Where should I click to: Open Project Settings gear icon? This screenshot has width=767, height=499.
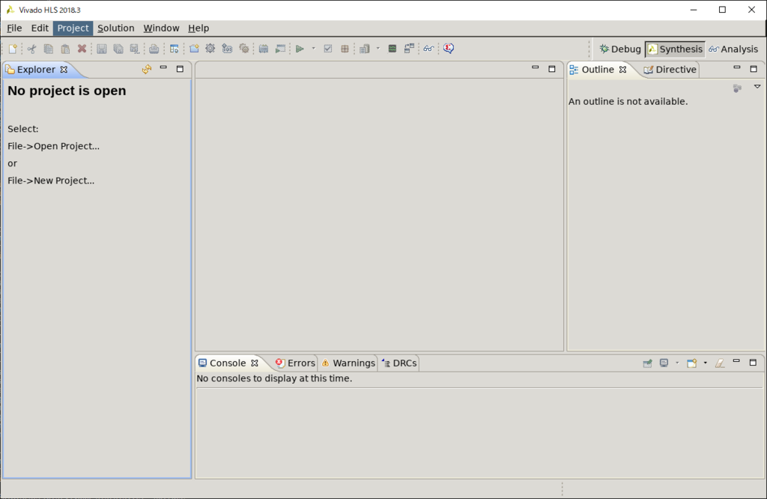(x=210, y=49)
